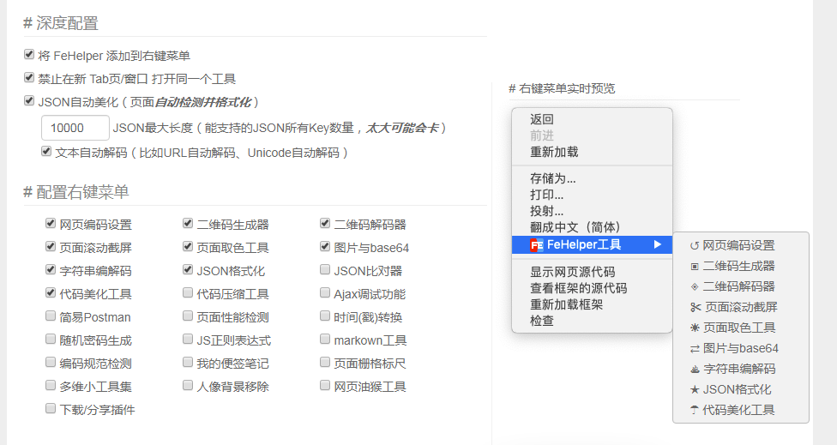Uncheck 二维码解码器 in the 配置右键菜单 list
The height and width of the screenshot is (445, 837).
(325, 223)
